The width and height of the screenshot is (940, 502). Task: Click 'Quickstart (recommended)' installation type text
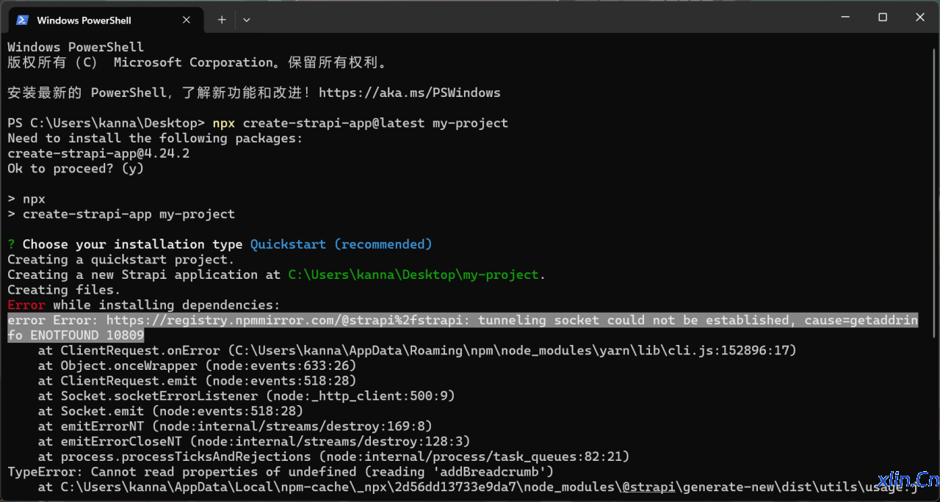341,244
